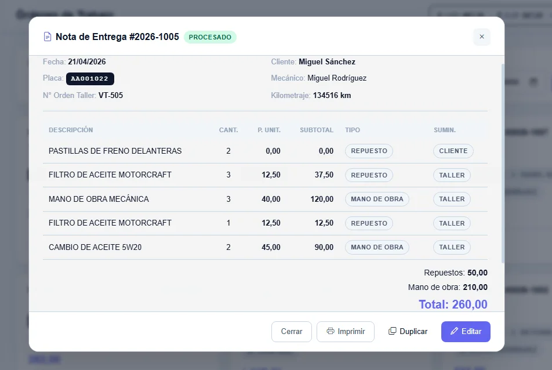Select the PASTILLAS DE FRENO DELANTERAS description

click(x=115, y=151)
